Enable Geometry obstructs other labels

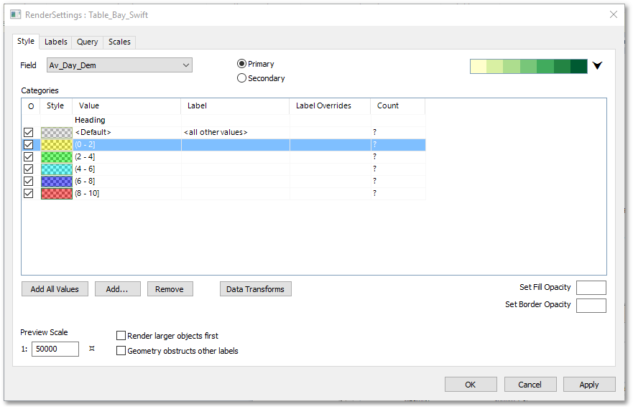point(121,351)
